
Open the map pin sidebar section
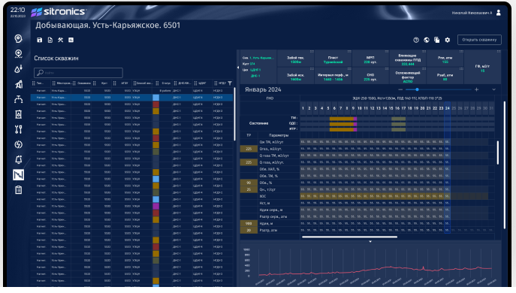pyautogui.click(x=19, y=53)
